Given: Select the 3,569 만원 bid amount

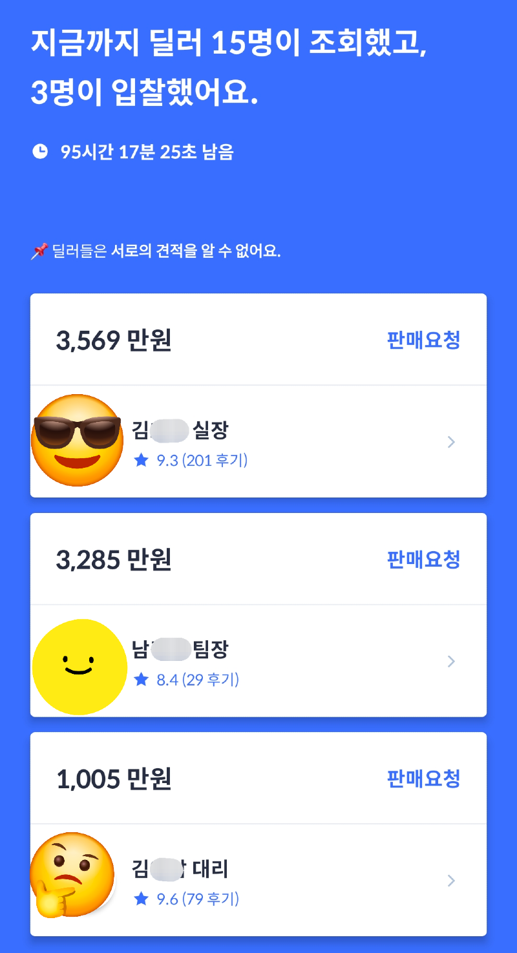Looking at the screenshot, I should point(114,340).
